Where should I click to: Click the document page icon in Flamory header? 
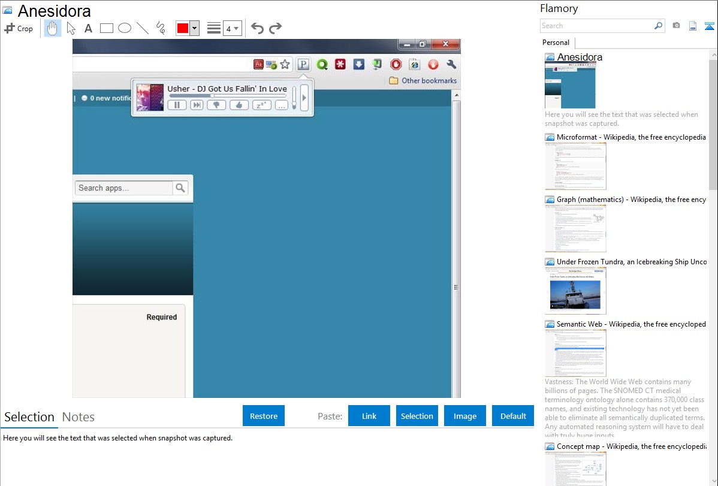pyautogui.click(x=693, y=26)
